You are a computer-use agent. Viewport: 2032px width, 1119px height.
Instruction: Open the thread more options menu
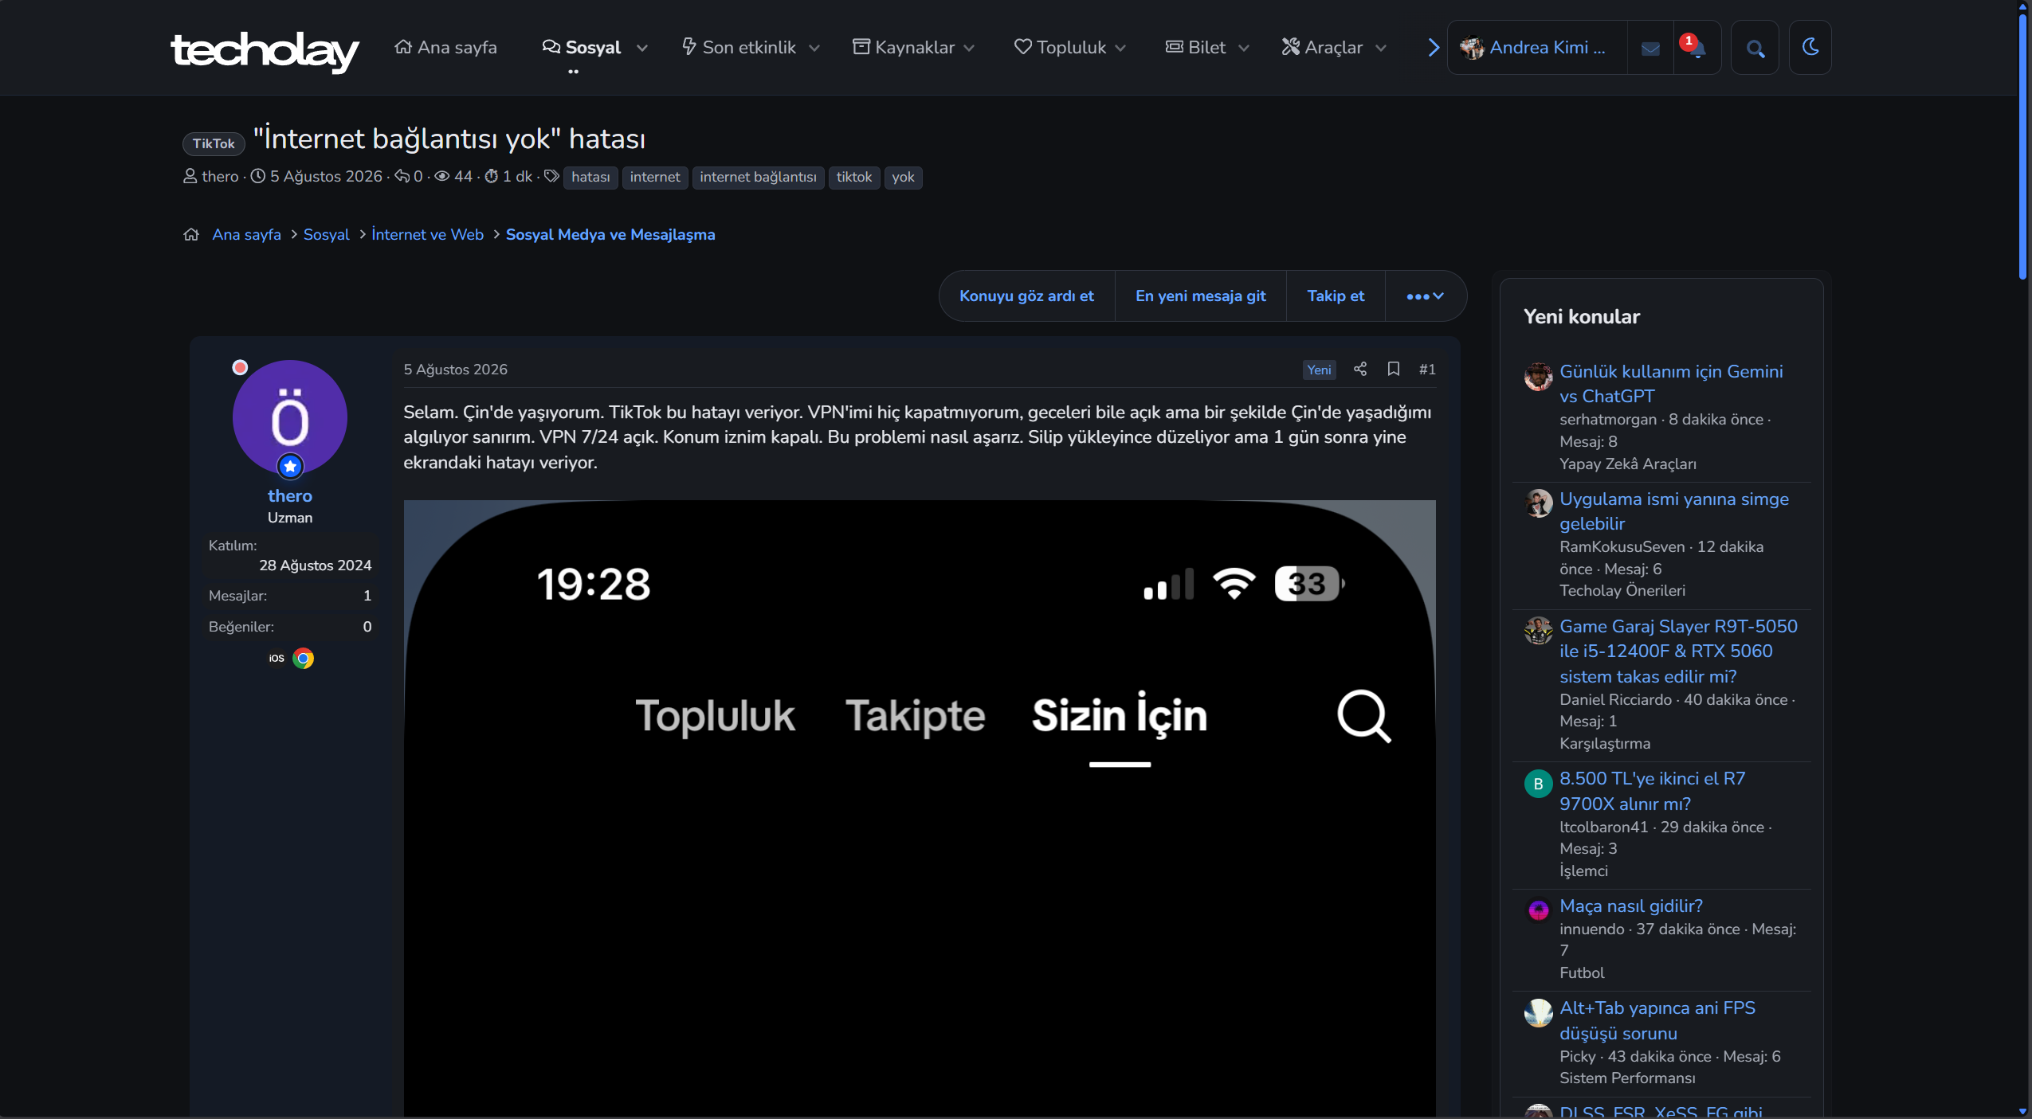coord(1425,296)
